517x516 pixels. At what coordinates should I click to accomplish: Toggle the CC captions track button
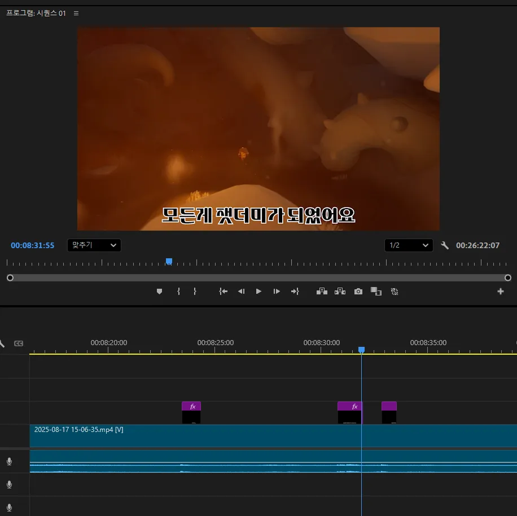tap(19, 343)
